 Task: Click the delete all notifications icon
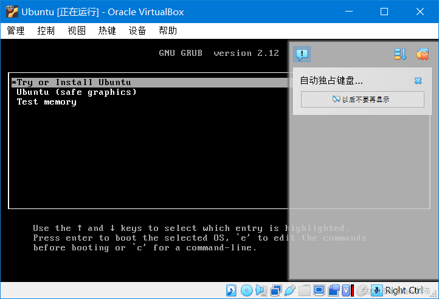click(x=423, y=54)
